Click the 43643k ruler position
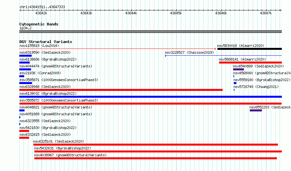Screen dimensions: 291x171 (x=86, y=13)
